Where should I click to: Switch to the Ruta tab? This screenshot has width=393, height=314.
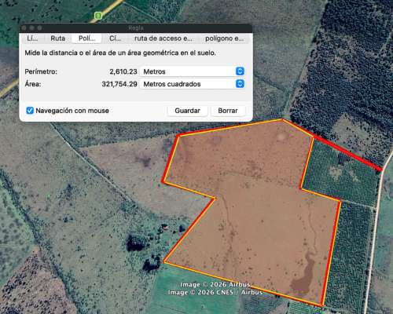tap(57, 38)
